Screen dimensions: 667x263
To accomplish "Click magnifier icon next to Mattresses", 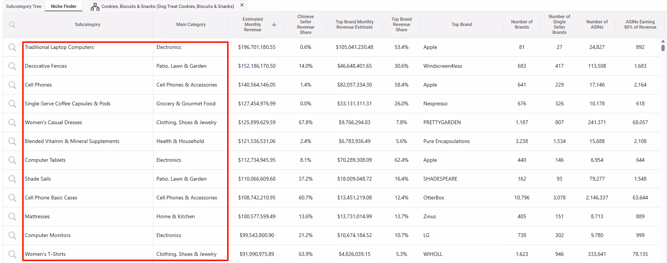I will point(12,216).
